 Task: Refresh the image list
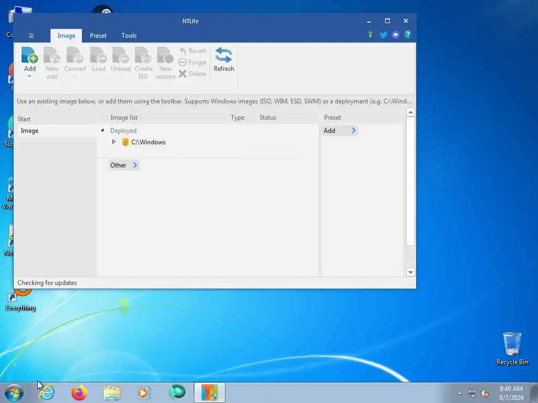224,60
